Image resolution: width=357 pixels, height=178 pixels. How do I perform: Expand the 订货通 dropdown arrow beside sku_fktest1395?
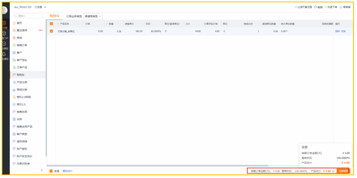tap(45, 7)
